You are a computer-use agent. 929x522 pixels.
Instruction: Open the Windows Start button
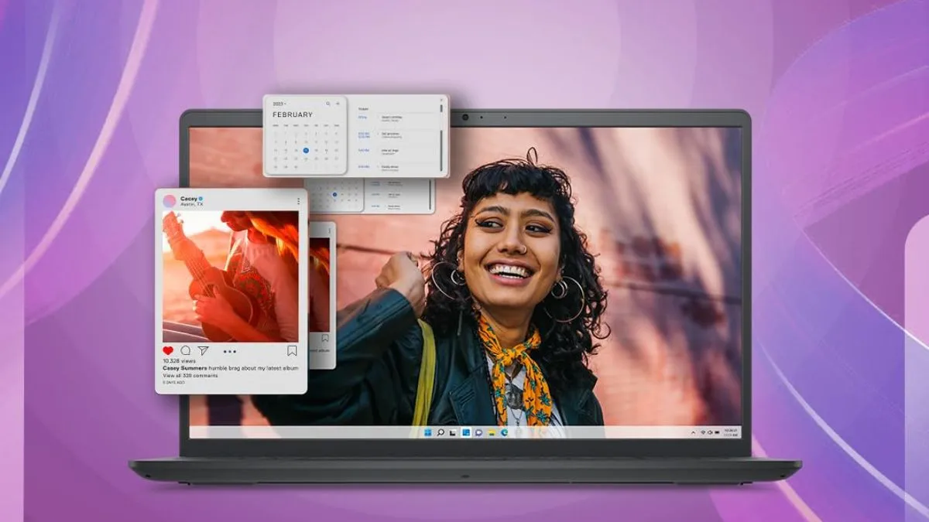point(428,432)
